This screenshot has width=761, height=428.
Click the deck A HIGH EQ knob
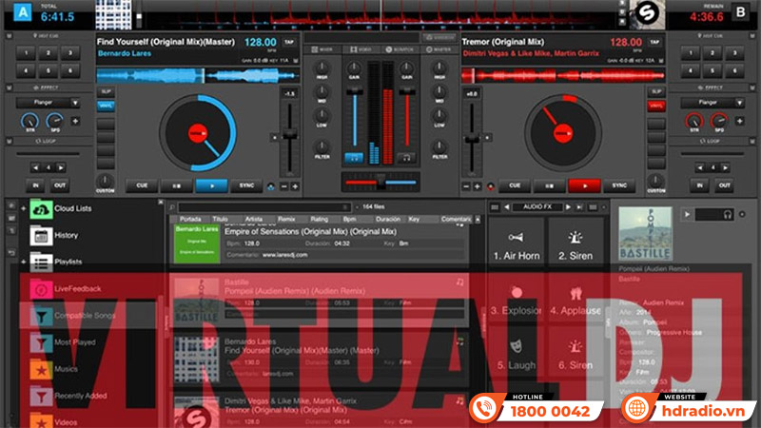(322, 68)
